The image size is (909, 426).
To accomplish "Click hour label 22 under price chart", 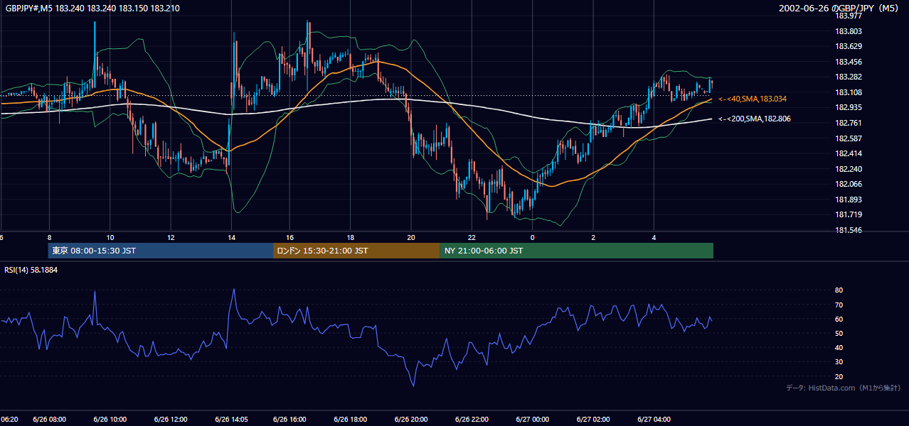I will click(x=472, y=237).
